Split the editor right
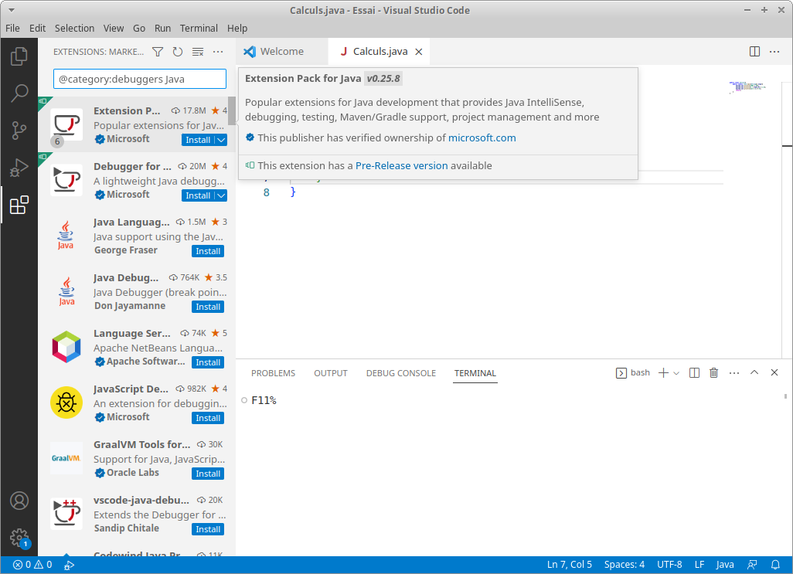This screenshot has height=574, width=793. (x=754, y=52)
